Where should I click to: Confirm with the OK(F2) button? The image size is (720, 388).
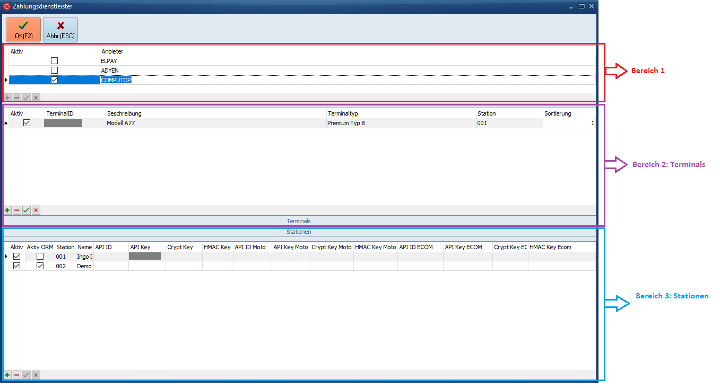[23, 29]
